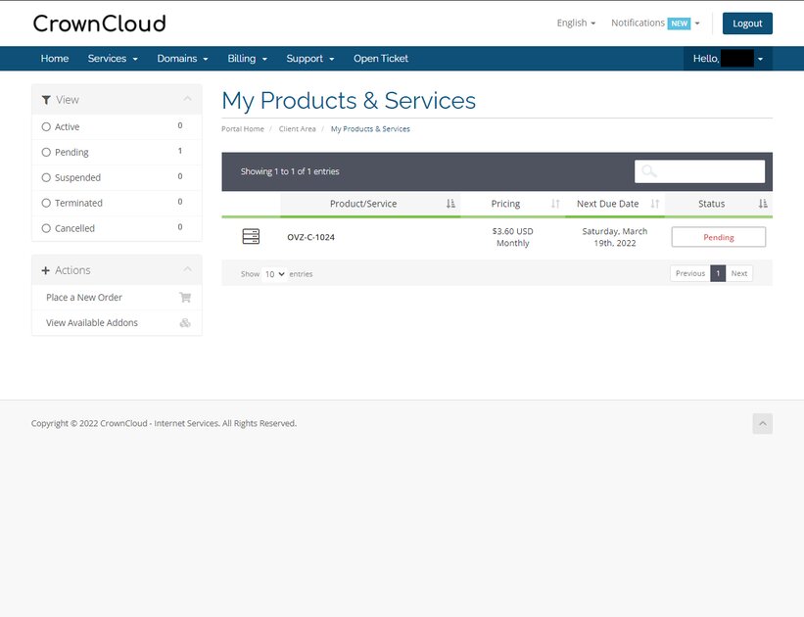Click the CrownCloud logo
The image size is (804, 617).
click(100, 24)
